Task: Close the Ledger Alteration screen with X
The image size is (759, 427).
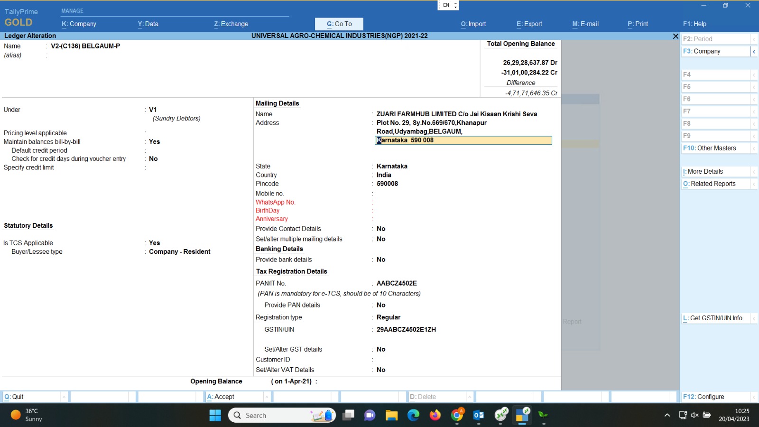Action: point(676,36)
